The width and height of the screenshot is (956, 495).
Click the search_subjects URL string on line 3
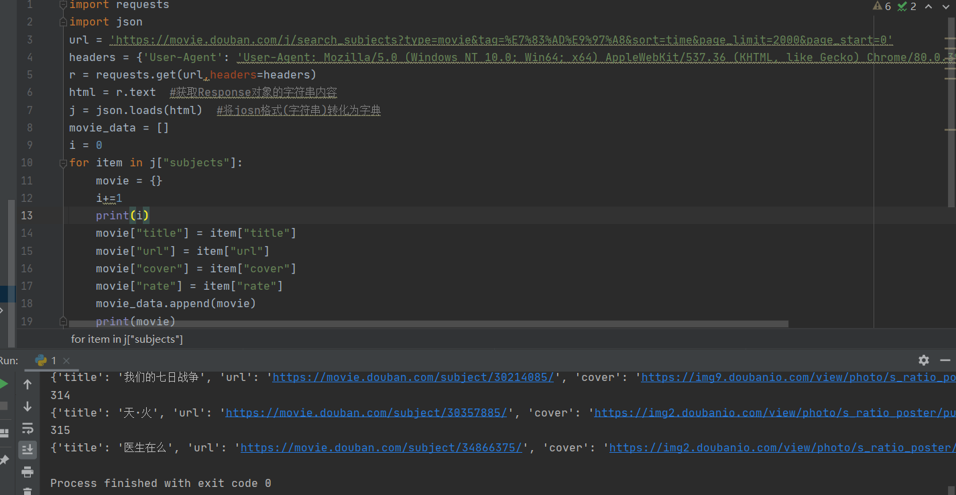(501, 40)
